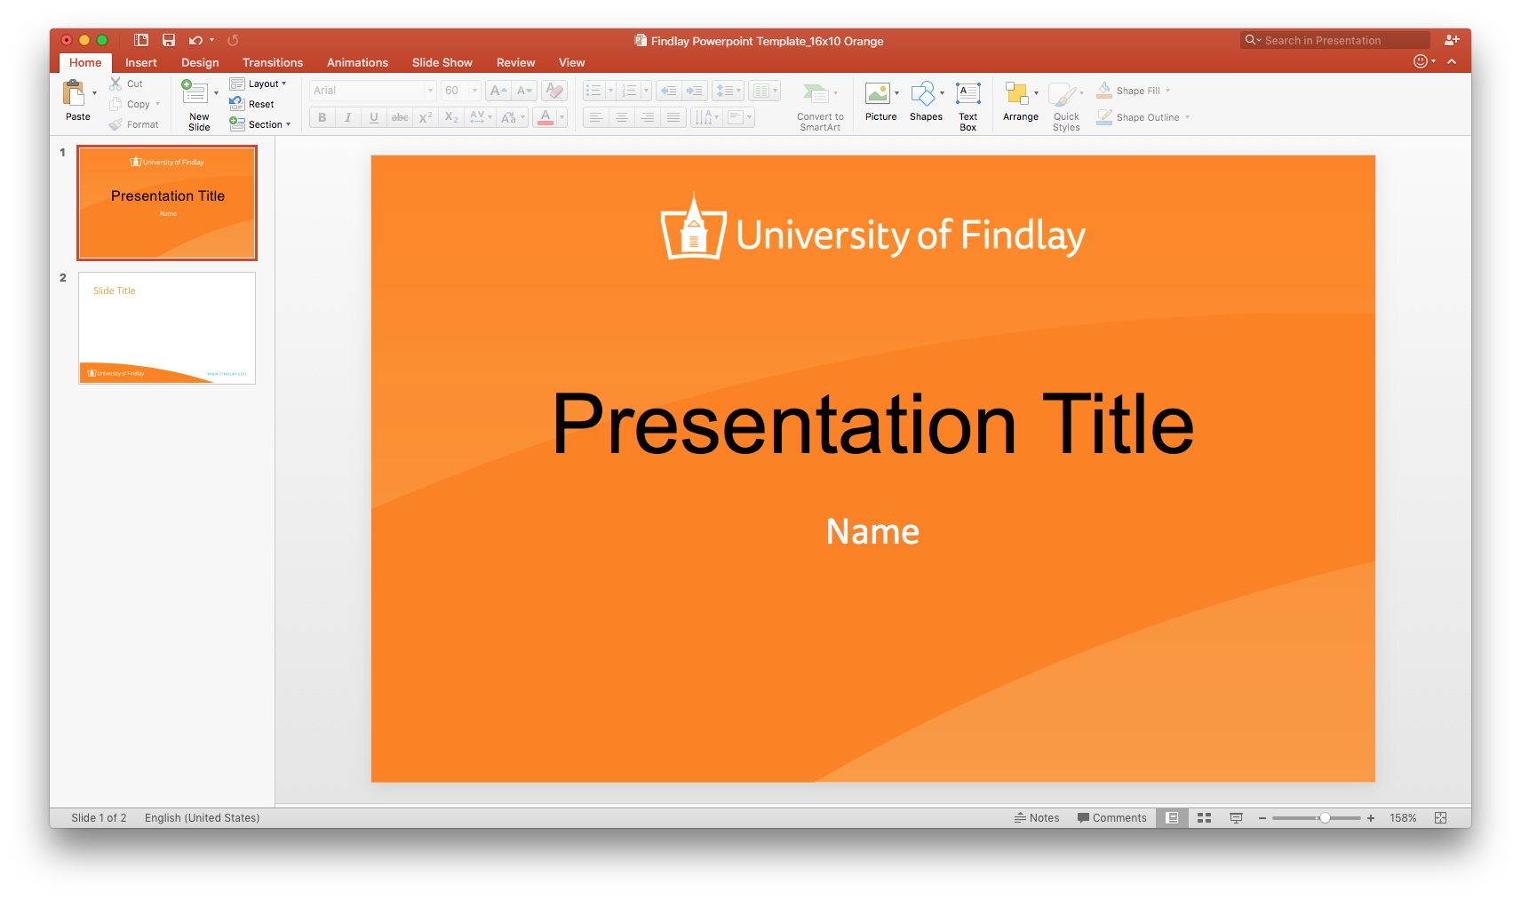Increase the list indent level
Viewport: 1521px width, 899px height.
(695, 91)
